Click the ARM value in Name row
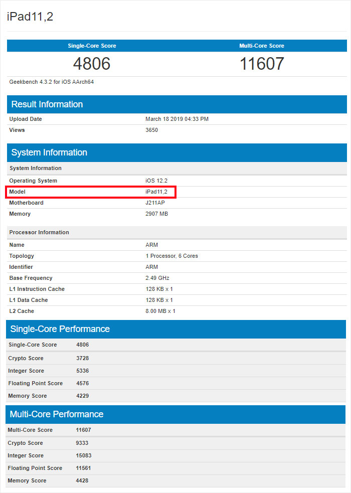The image size is (351, 493). click(x=151, y=245)
